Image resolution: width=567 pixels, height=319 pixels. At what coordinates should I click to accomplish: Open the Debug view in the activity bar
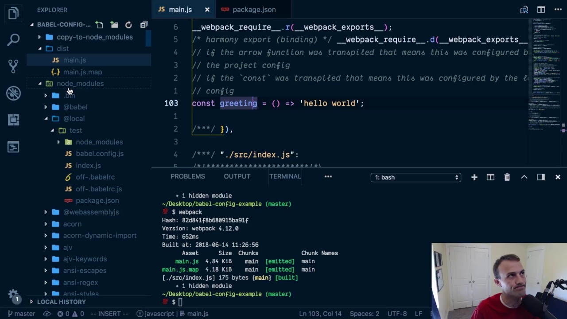click(13, 93)
